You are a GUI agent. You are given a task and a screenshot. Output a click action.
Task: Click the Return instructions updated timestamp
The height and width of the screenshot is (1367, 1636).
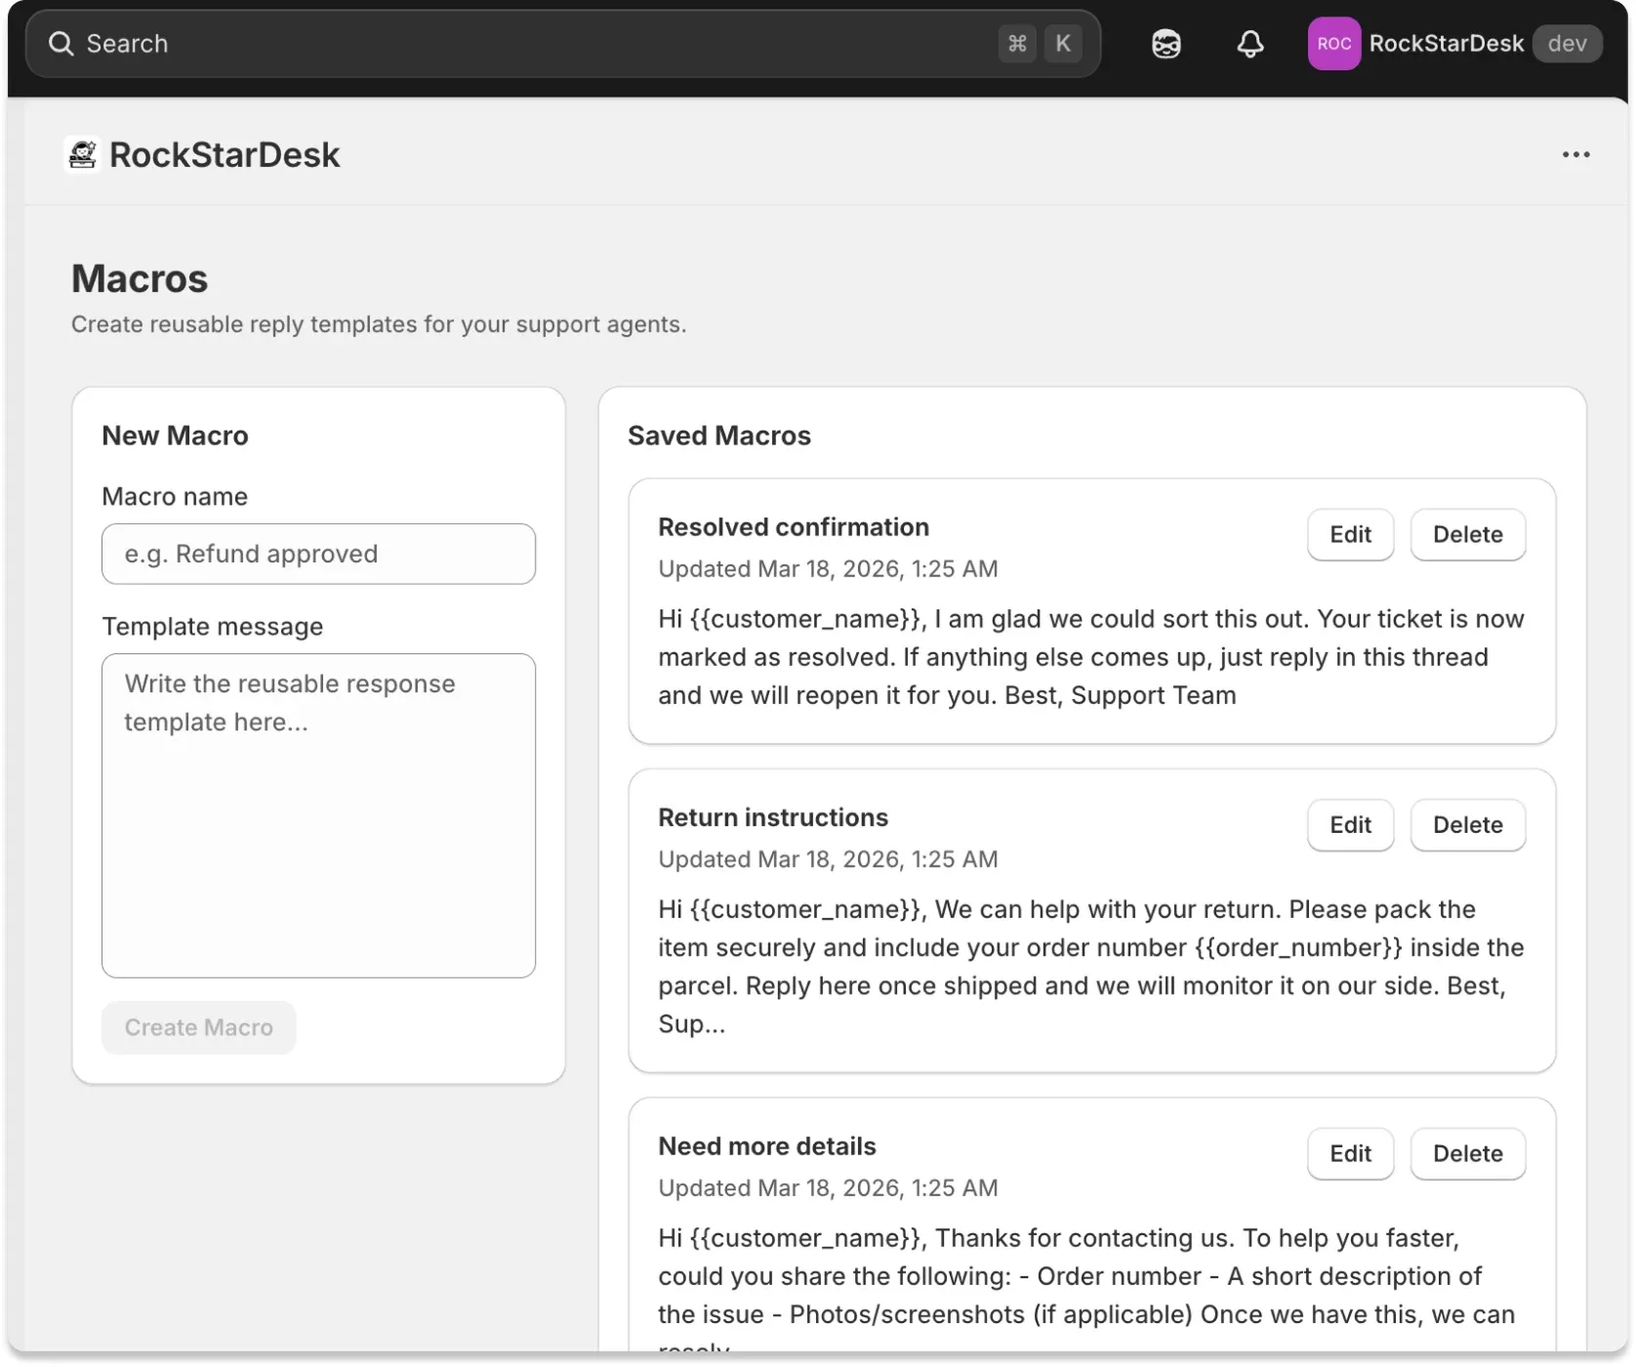[x=828, y=859]
